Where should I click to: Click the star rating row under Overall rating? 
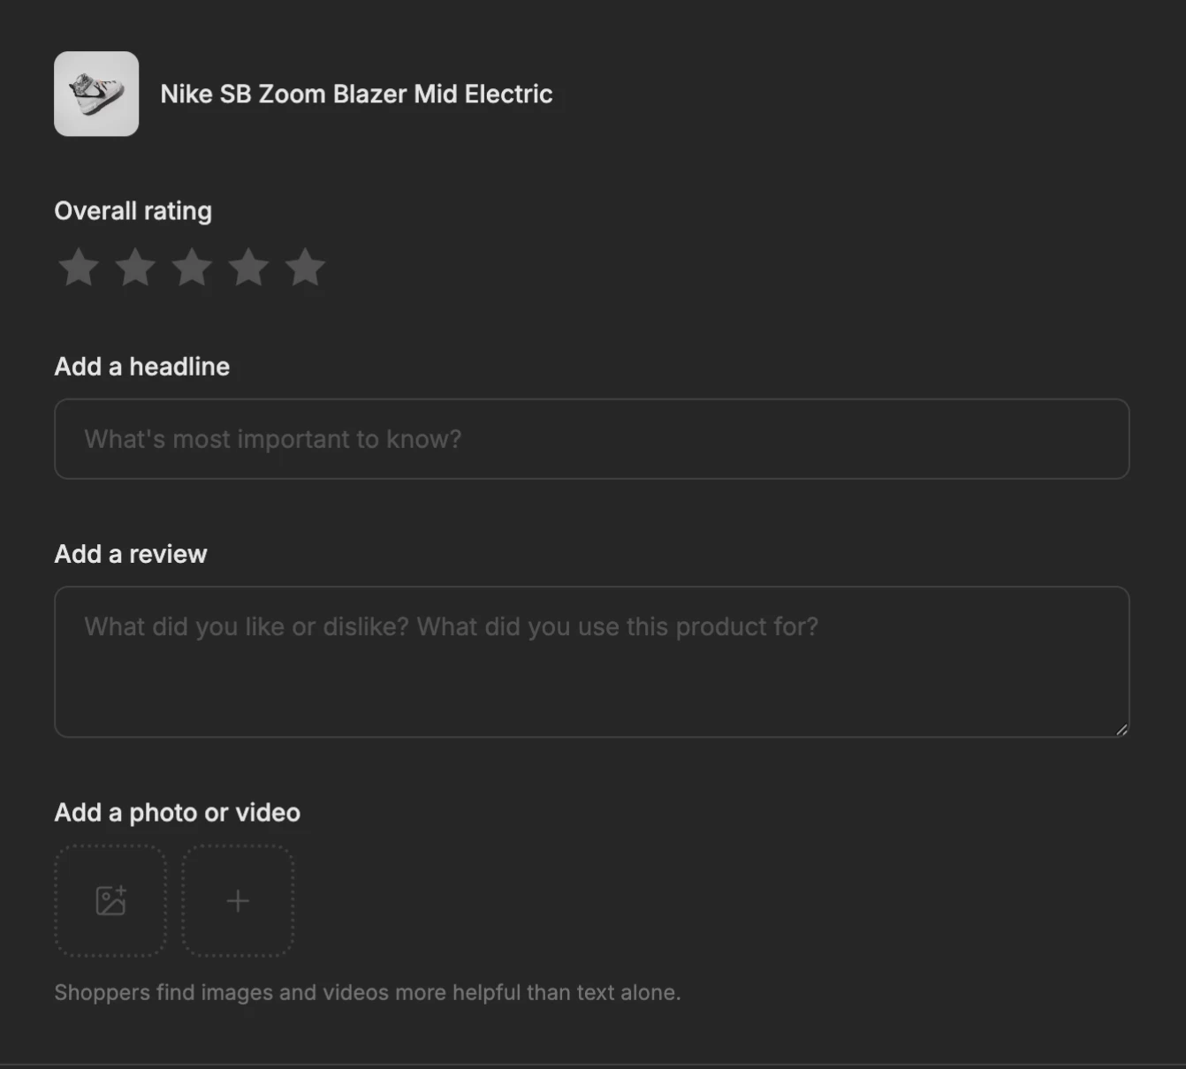tap(192, 267)
